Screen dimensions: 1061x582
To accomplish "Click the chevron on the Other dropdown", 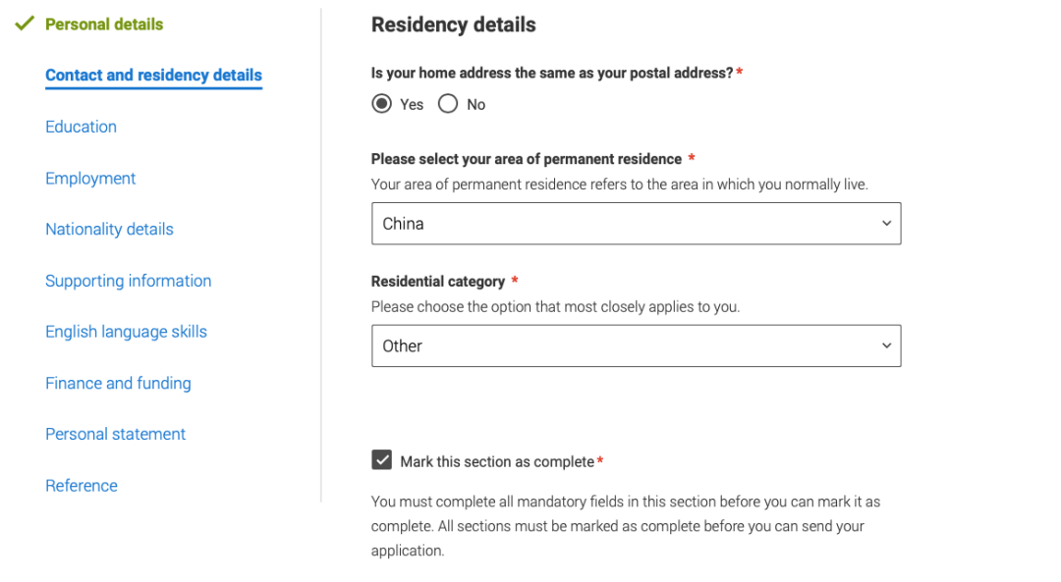I will (886, 346).
